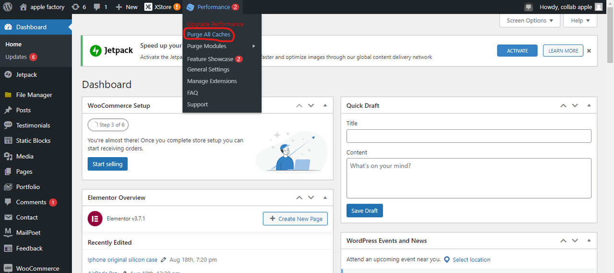Move WooCommerce Setup widget up

(299, 105)
